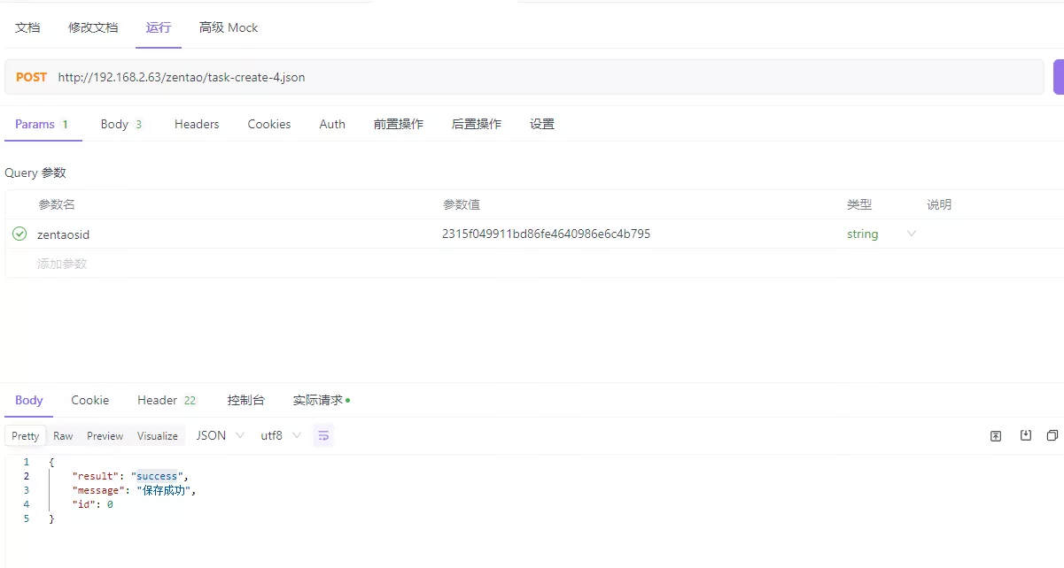The image size is (1064, 568).
Task: Click the 说明 cell of zentaosid row
Action: coord(992,234)
